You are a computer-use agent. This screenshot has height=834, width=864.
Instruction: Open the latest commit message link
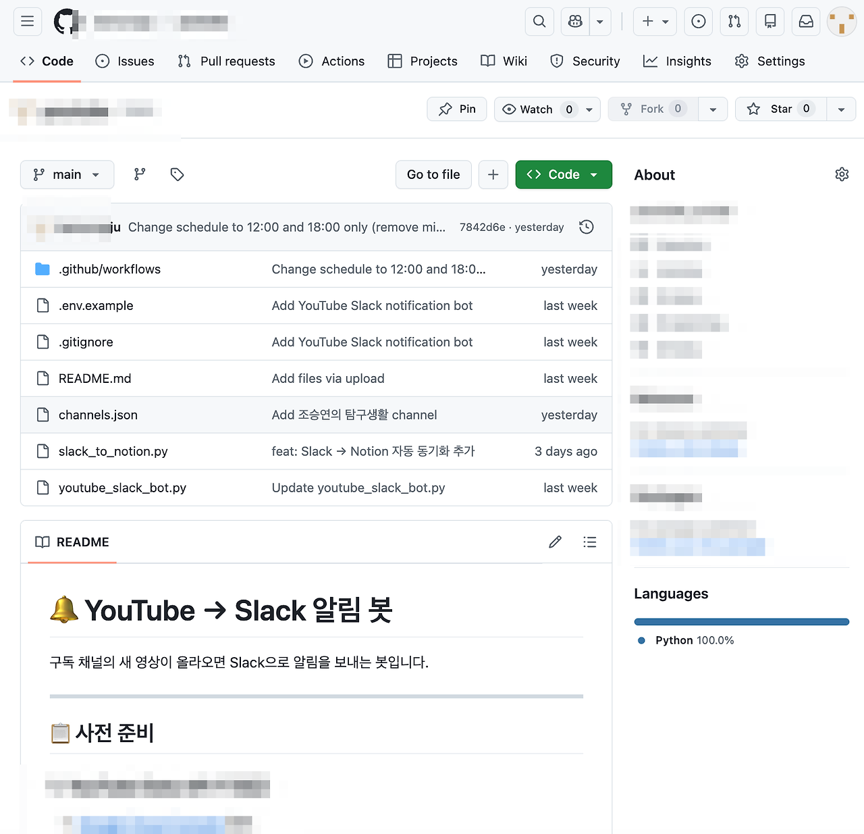click(x=287, y=228)
